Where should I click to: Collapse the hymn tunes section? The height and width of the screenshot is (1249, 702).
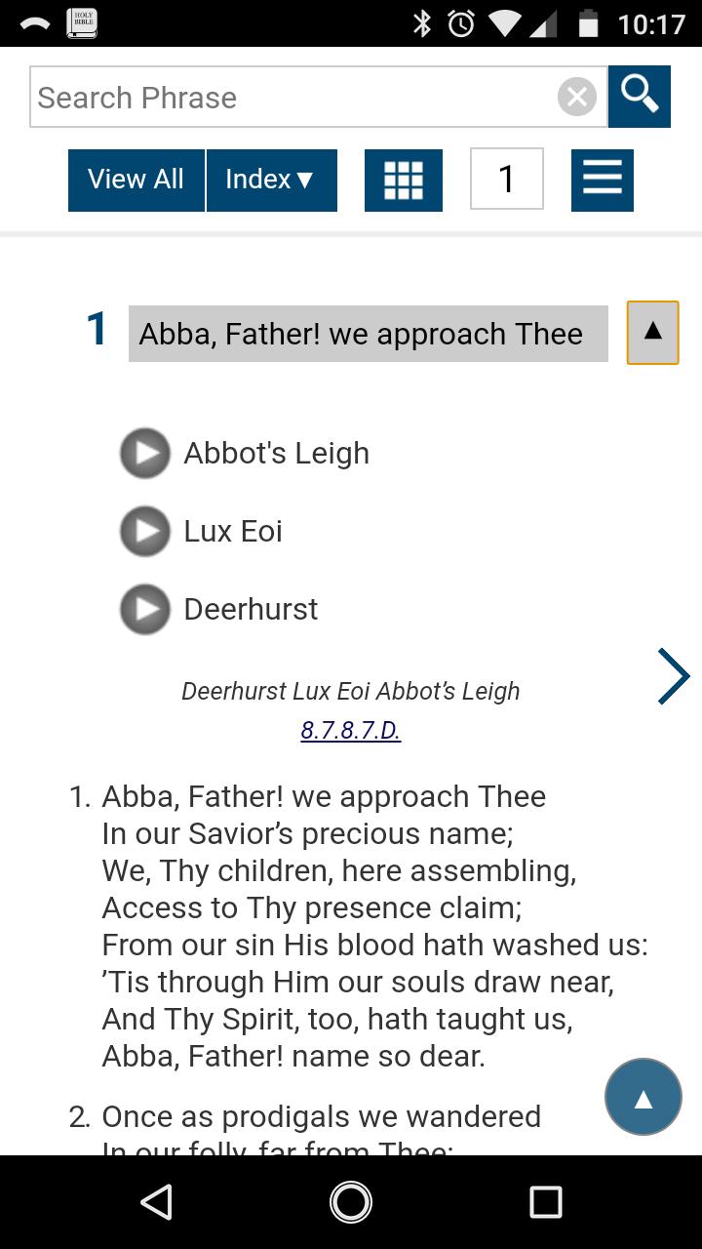pos(652,333)
